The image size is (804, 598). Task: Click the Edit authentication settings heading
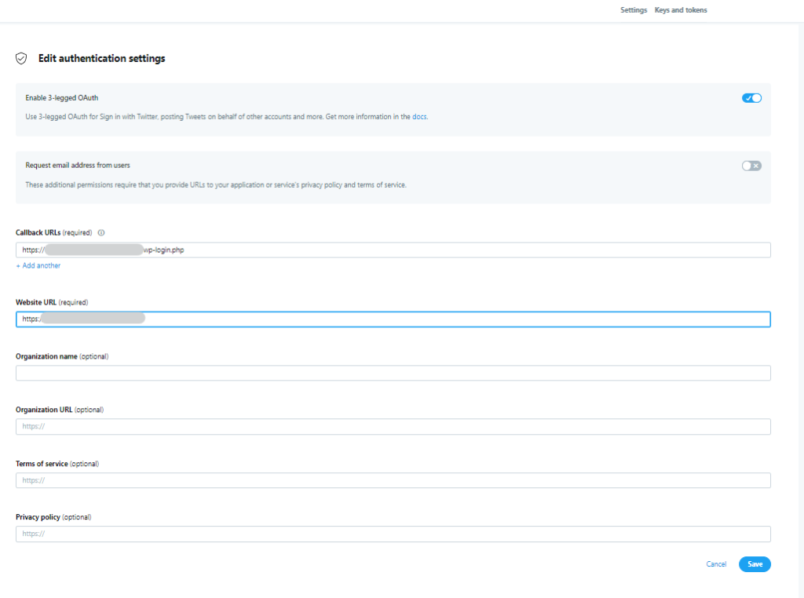click(x=101, y=59)
